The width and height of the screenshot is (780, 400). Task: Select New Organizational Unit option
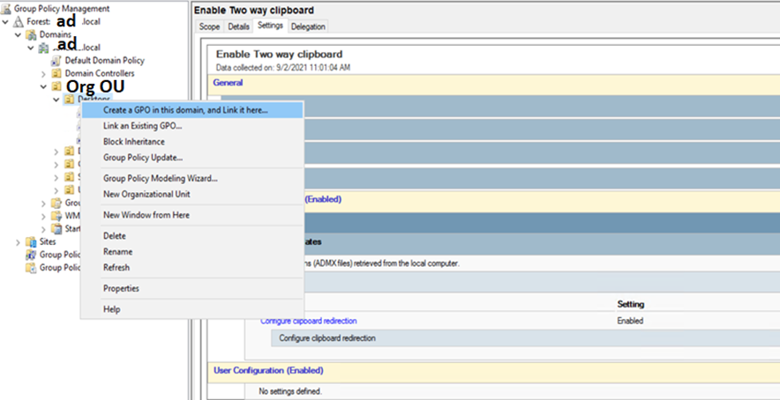click(146, 194)
